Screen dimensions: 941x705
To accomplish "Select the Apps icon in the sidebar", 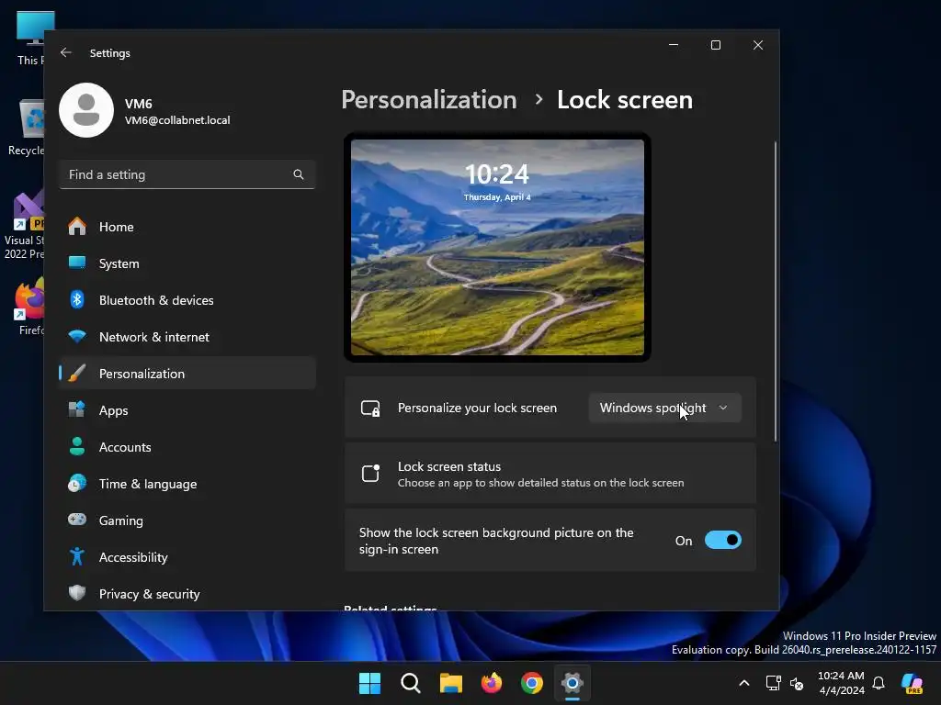I will 77,410.
